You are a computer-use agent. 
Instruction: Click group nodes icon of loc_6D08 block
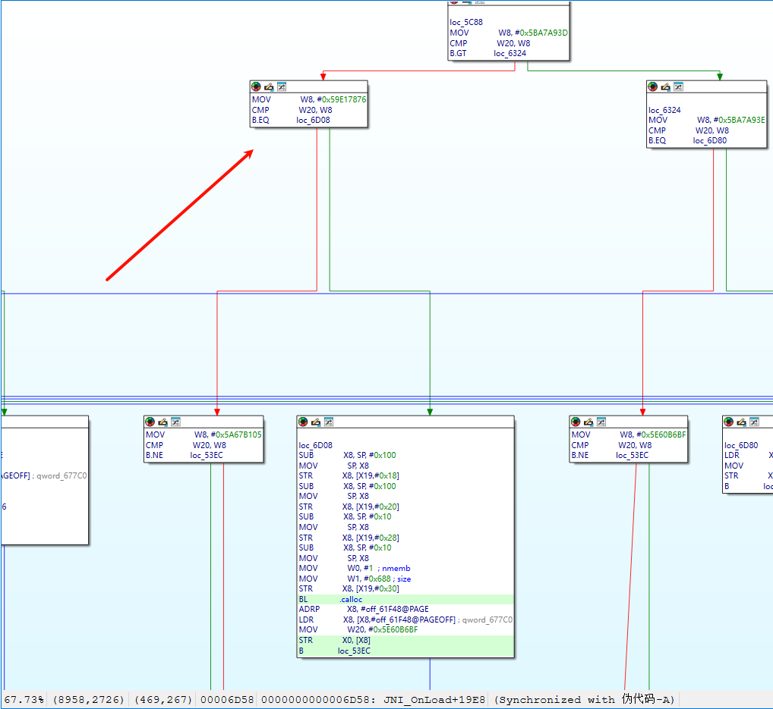(329, 422)
